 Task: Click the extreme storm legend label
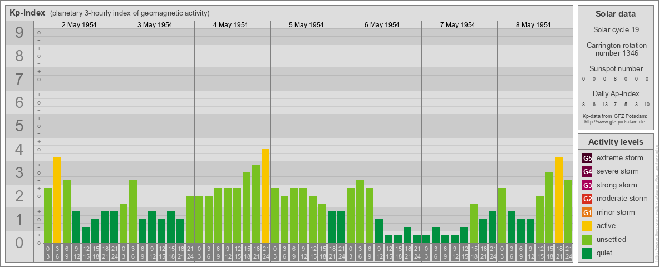coord(620,159)
